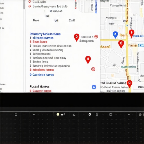Click the bold black heading near the panel bottom
144x144 pixels.
pyautogui.click(x=39, y=86)
